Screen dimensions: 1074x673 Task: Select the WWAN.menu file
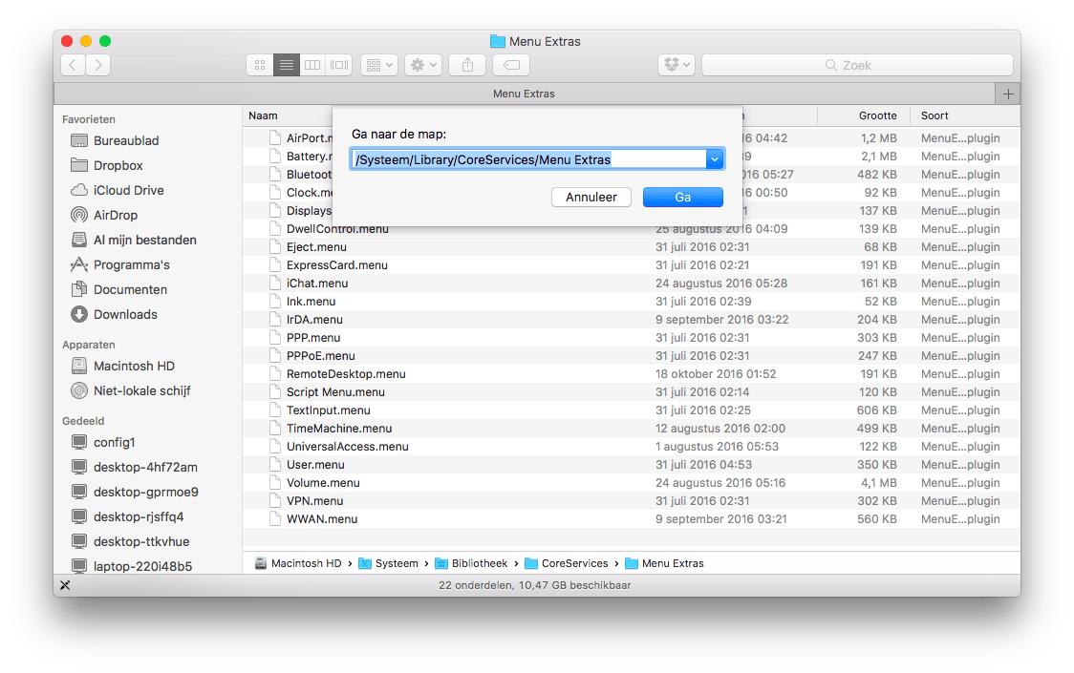[322, 519]
